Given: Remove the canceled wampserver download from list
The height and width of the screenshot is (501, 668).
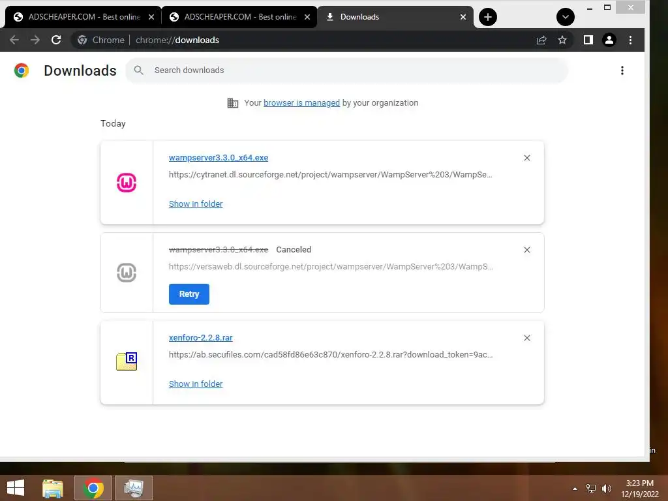Looking at the screenshot, I should (x=527, y=250).
